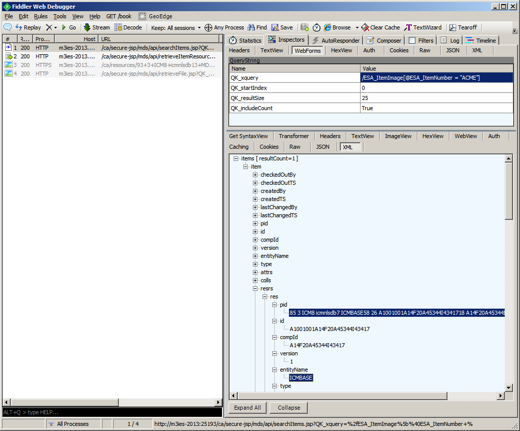Collapse the resrs tree node
Screen dimensions: 520x431
pyautogui.click(x=255, y=288)
